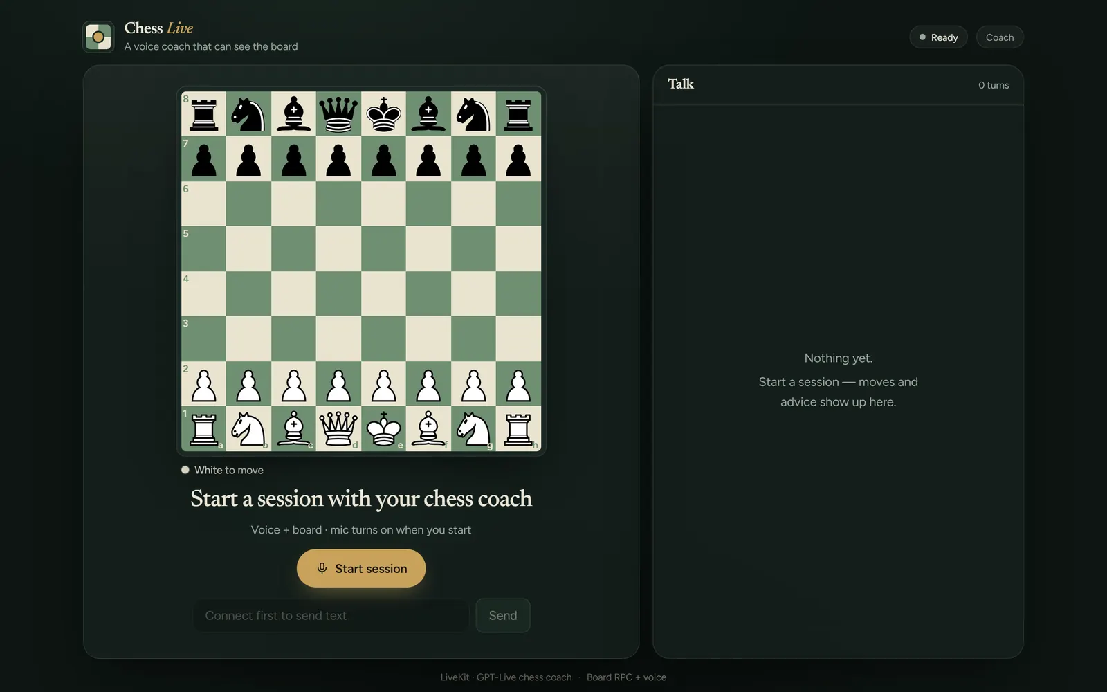Viewport: 1107px width, 692px height.
Task: Click 'LiveKit · GPT-Live chess coach' footer text
Action: [506, 677]
